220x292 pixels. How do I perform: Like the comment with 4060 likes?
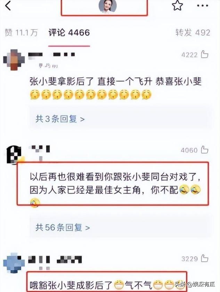(x=204, y=150)
